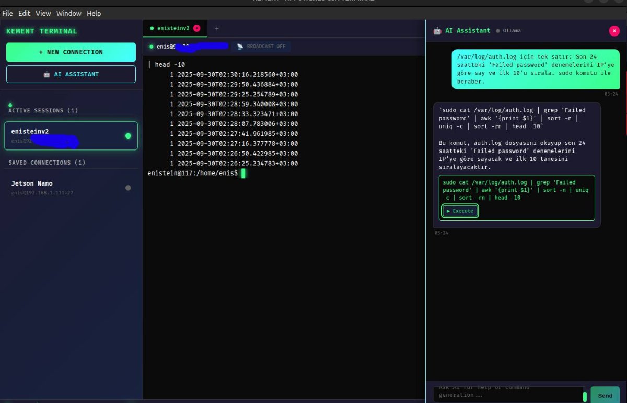The image size is (627, 403).
Task: Close the AI Assistant panel
Action: (614, 31)
